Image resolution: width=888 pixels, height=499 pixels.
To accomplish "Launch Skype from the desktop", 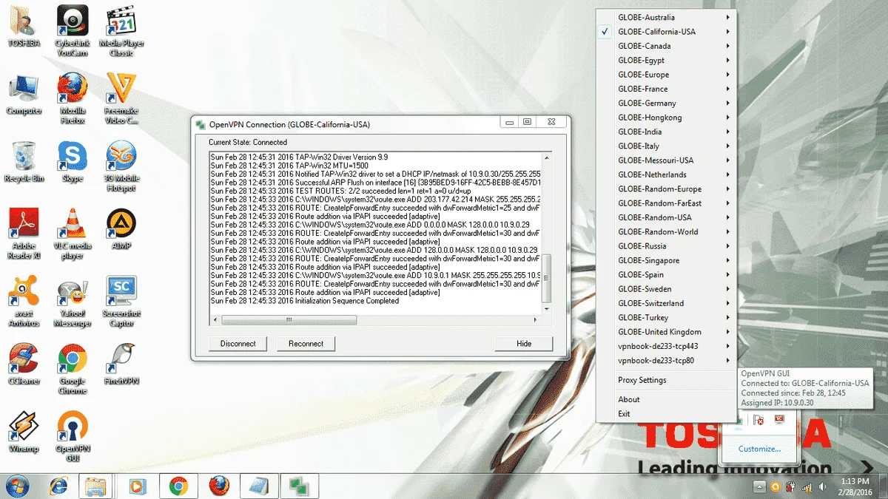I will [x=73, y=163].
